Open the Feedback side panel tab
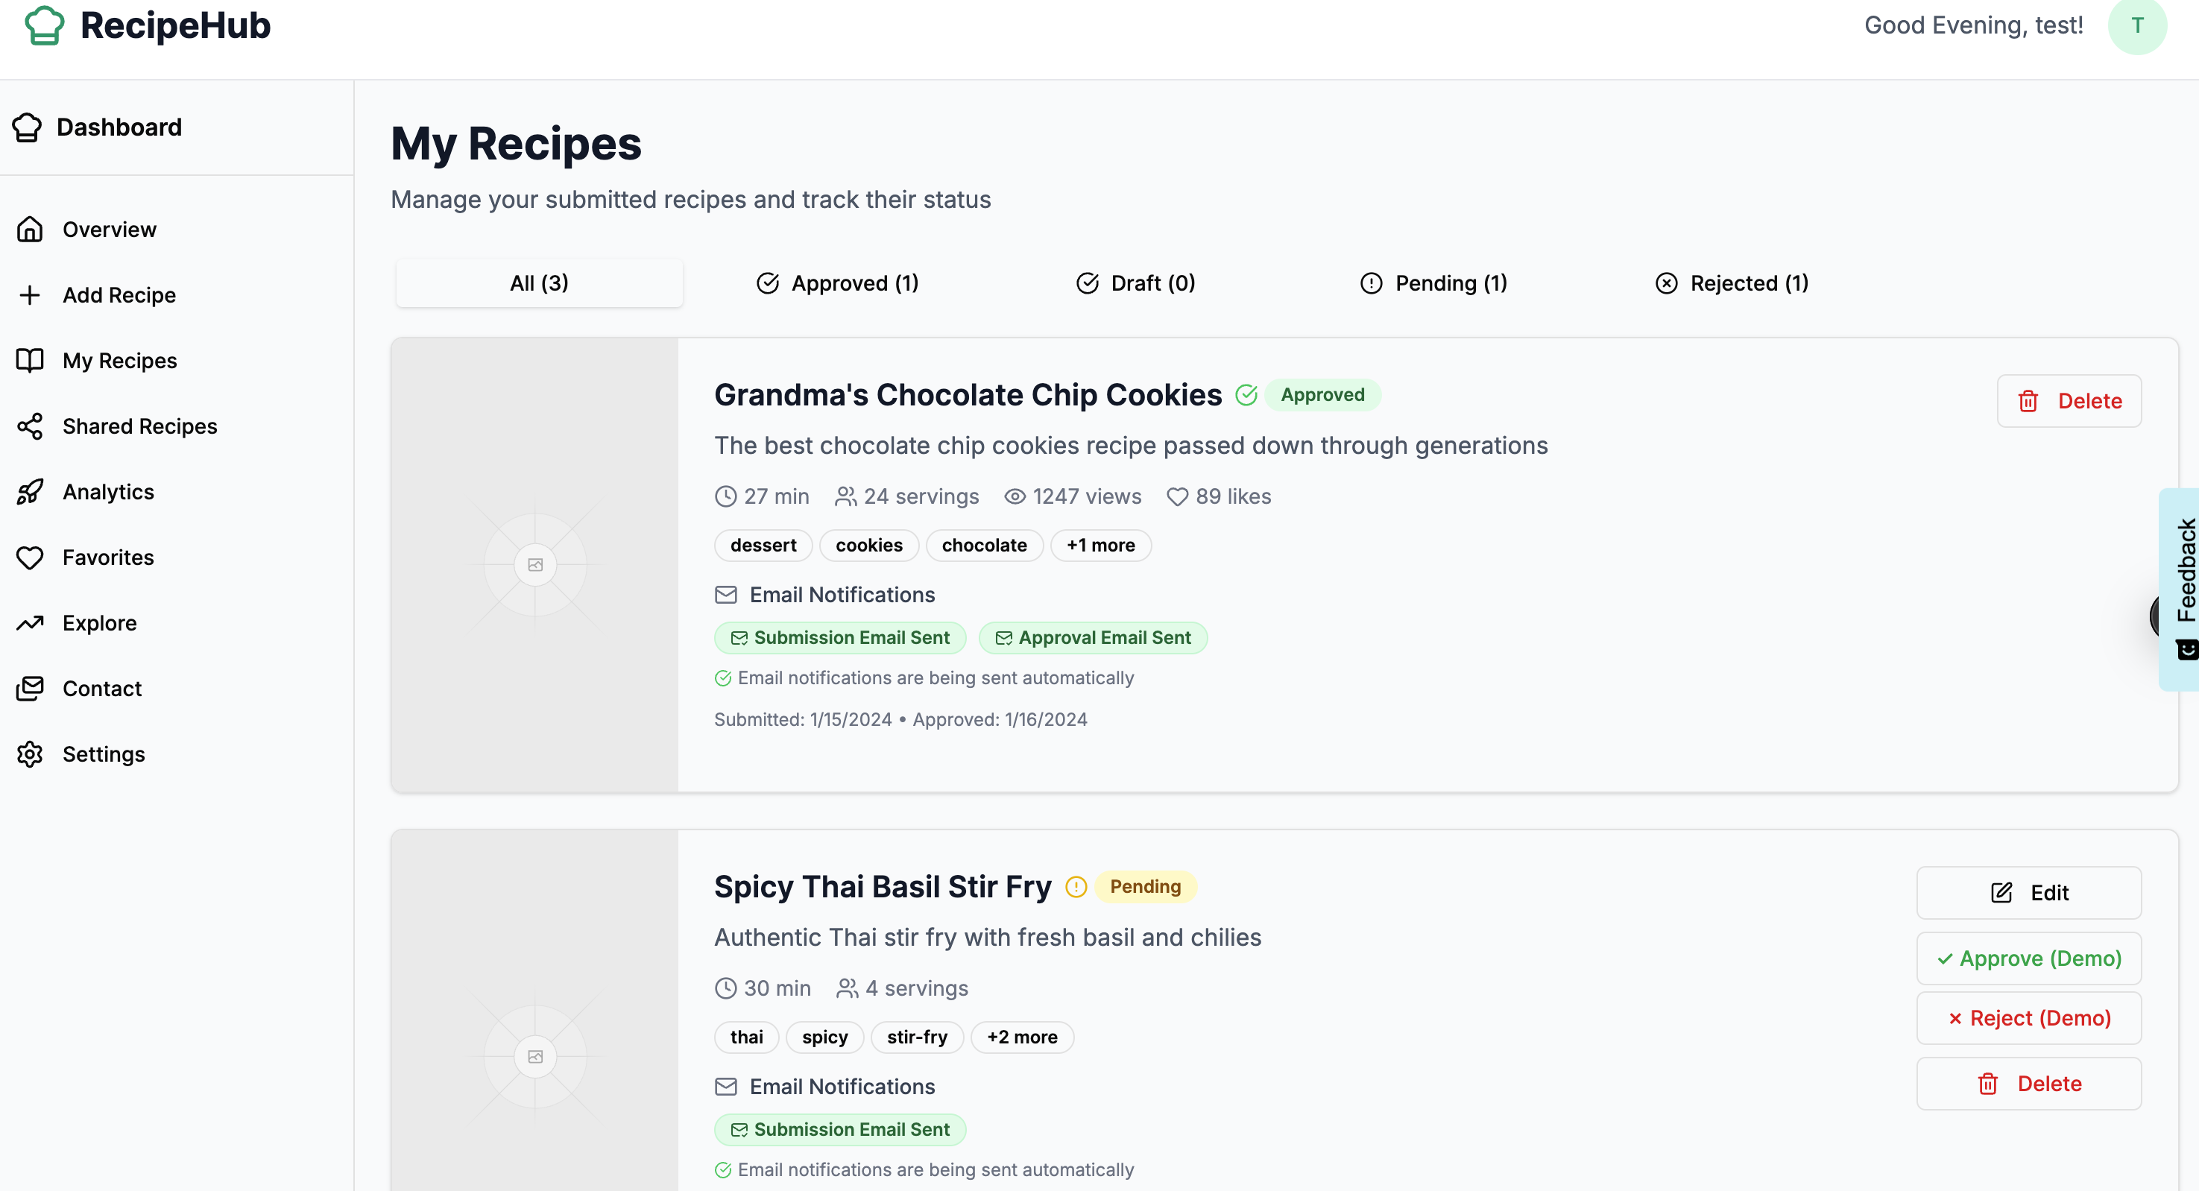Viewport: 2199px width, 1191px height. click(2183, 588)
